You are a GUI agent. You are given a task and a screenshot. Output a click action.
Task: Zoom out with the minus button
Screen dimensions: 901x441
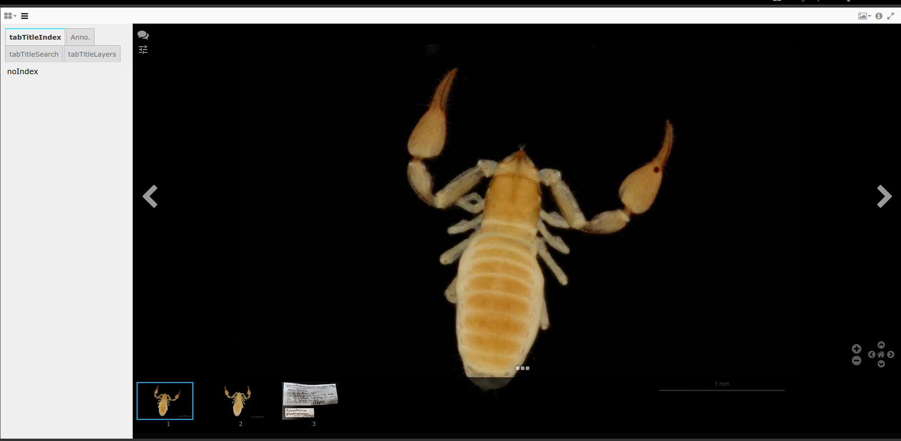(857, 361)
